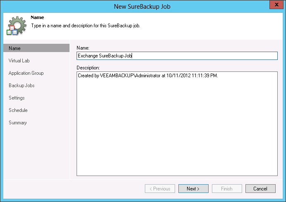Click the greyed-out Finish button
Viewport: 286px width, 202px height.
click(x=227, y=189)
